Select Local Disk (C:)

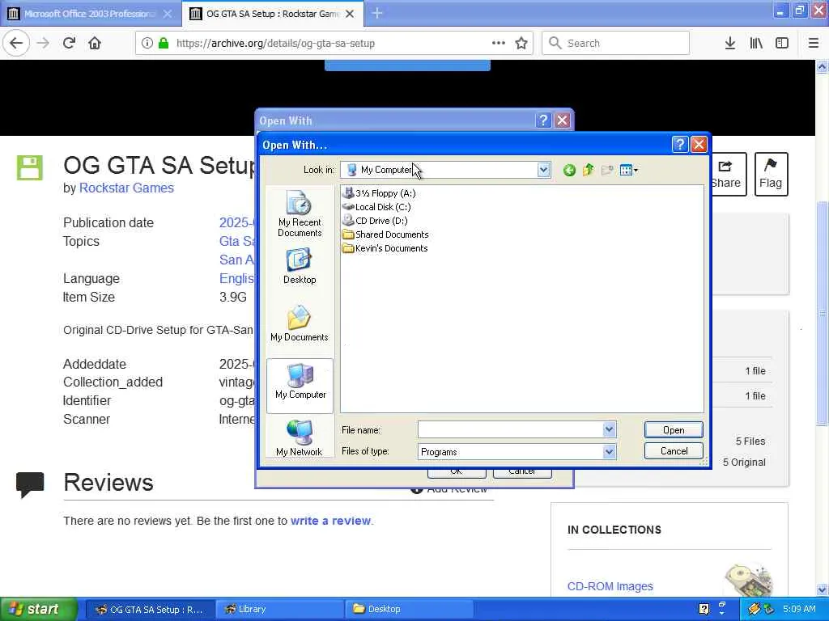(376, 207)
